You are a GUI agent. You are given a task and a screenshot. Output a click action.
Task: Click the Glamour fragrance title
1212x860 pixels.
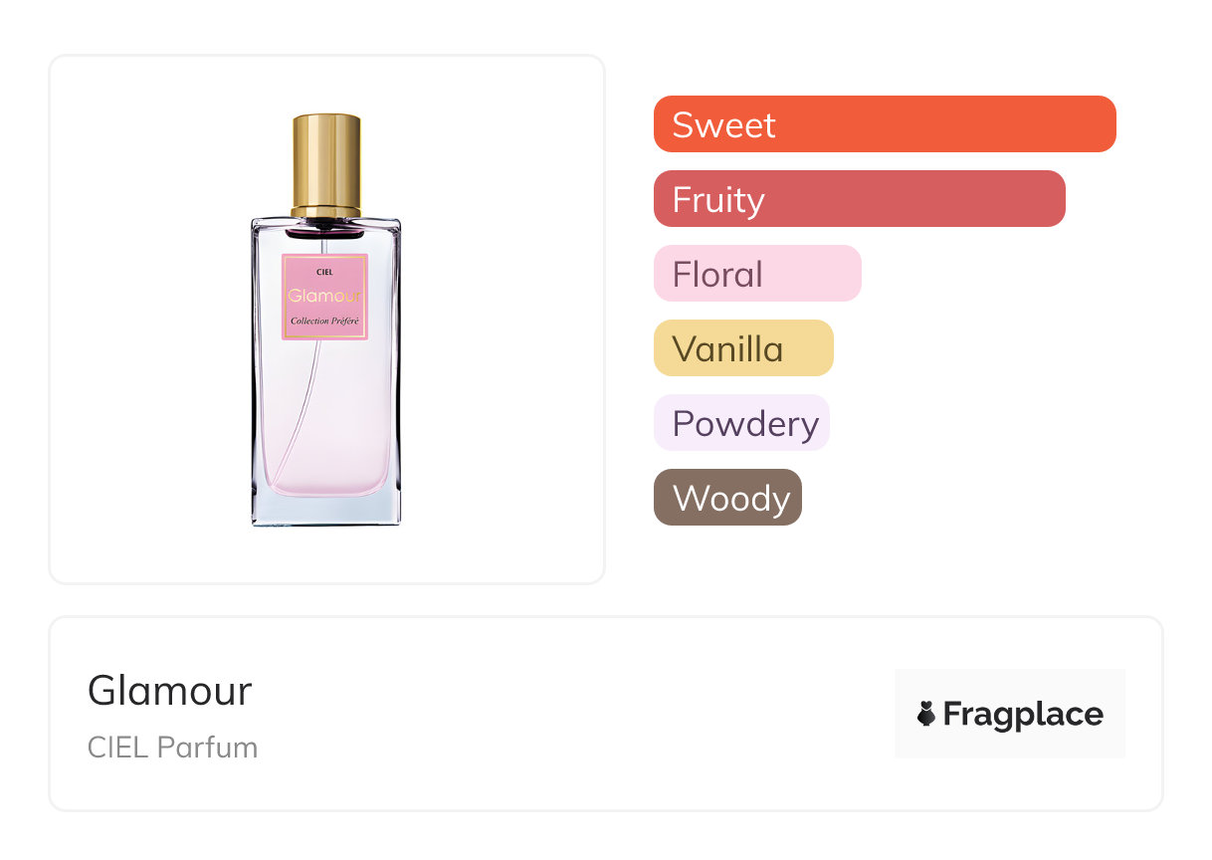[170, 690]
